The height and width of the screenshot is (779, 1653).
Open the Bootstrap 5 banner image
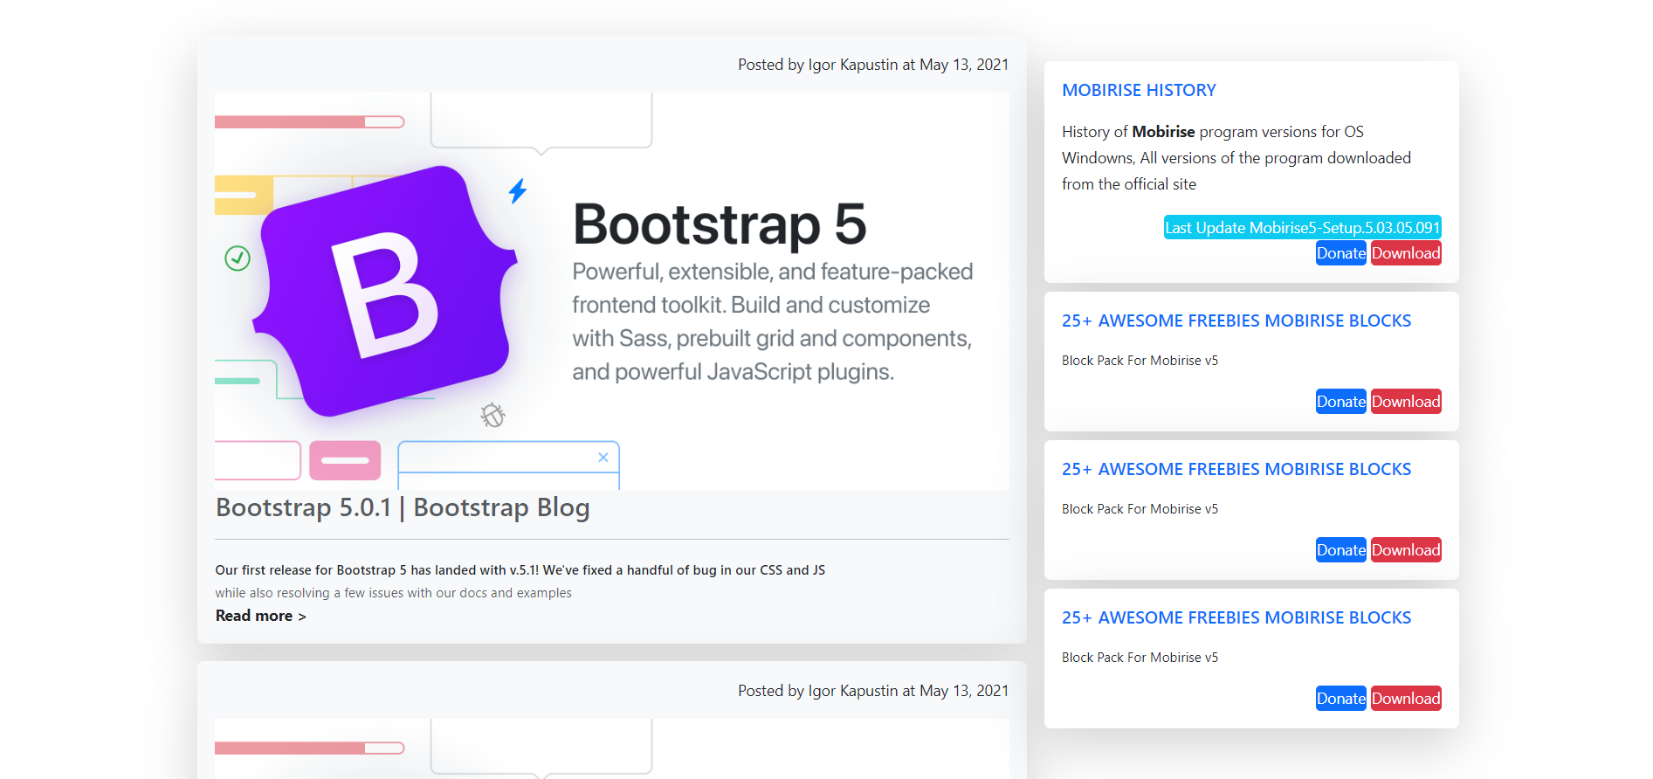pyautogui.click(x=611, y=291)
